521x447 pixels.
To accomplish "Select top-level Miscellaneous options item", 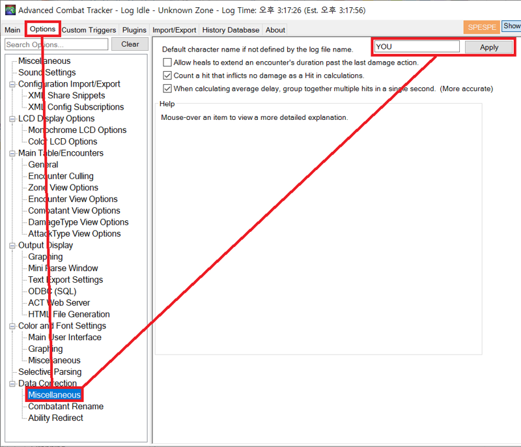I will click(44, 61).
